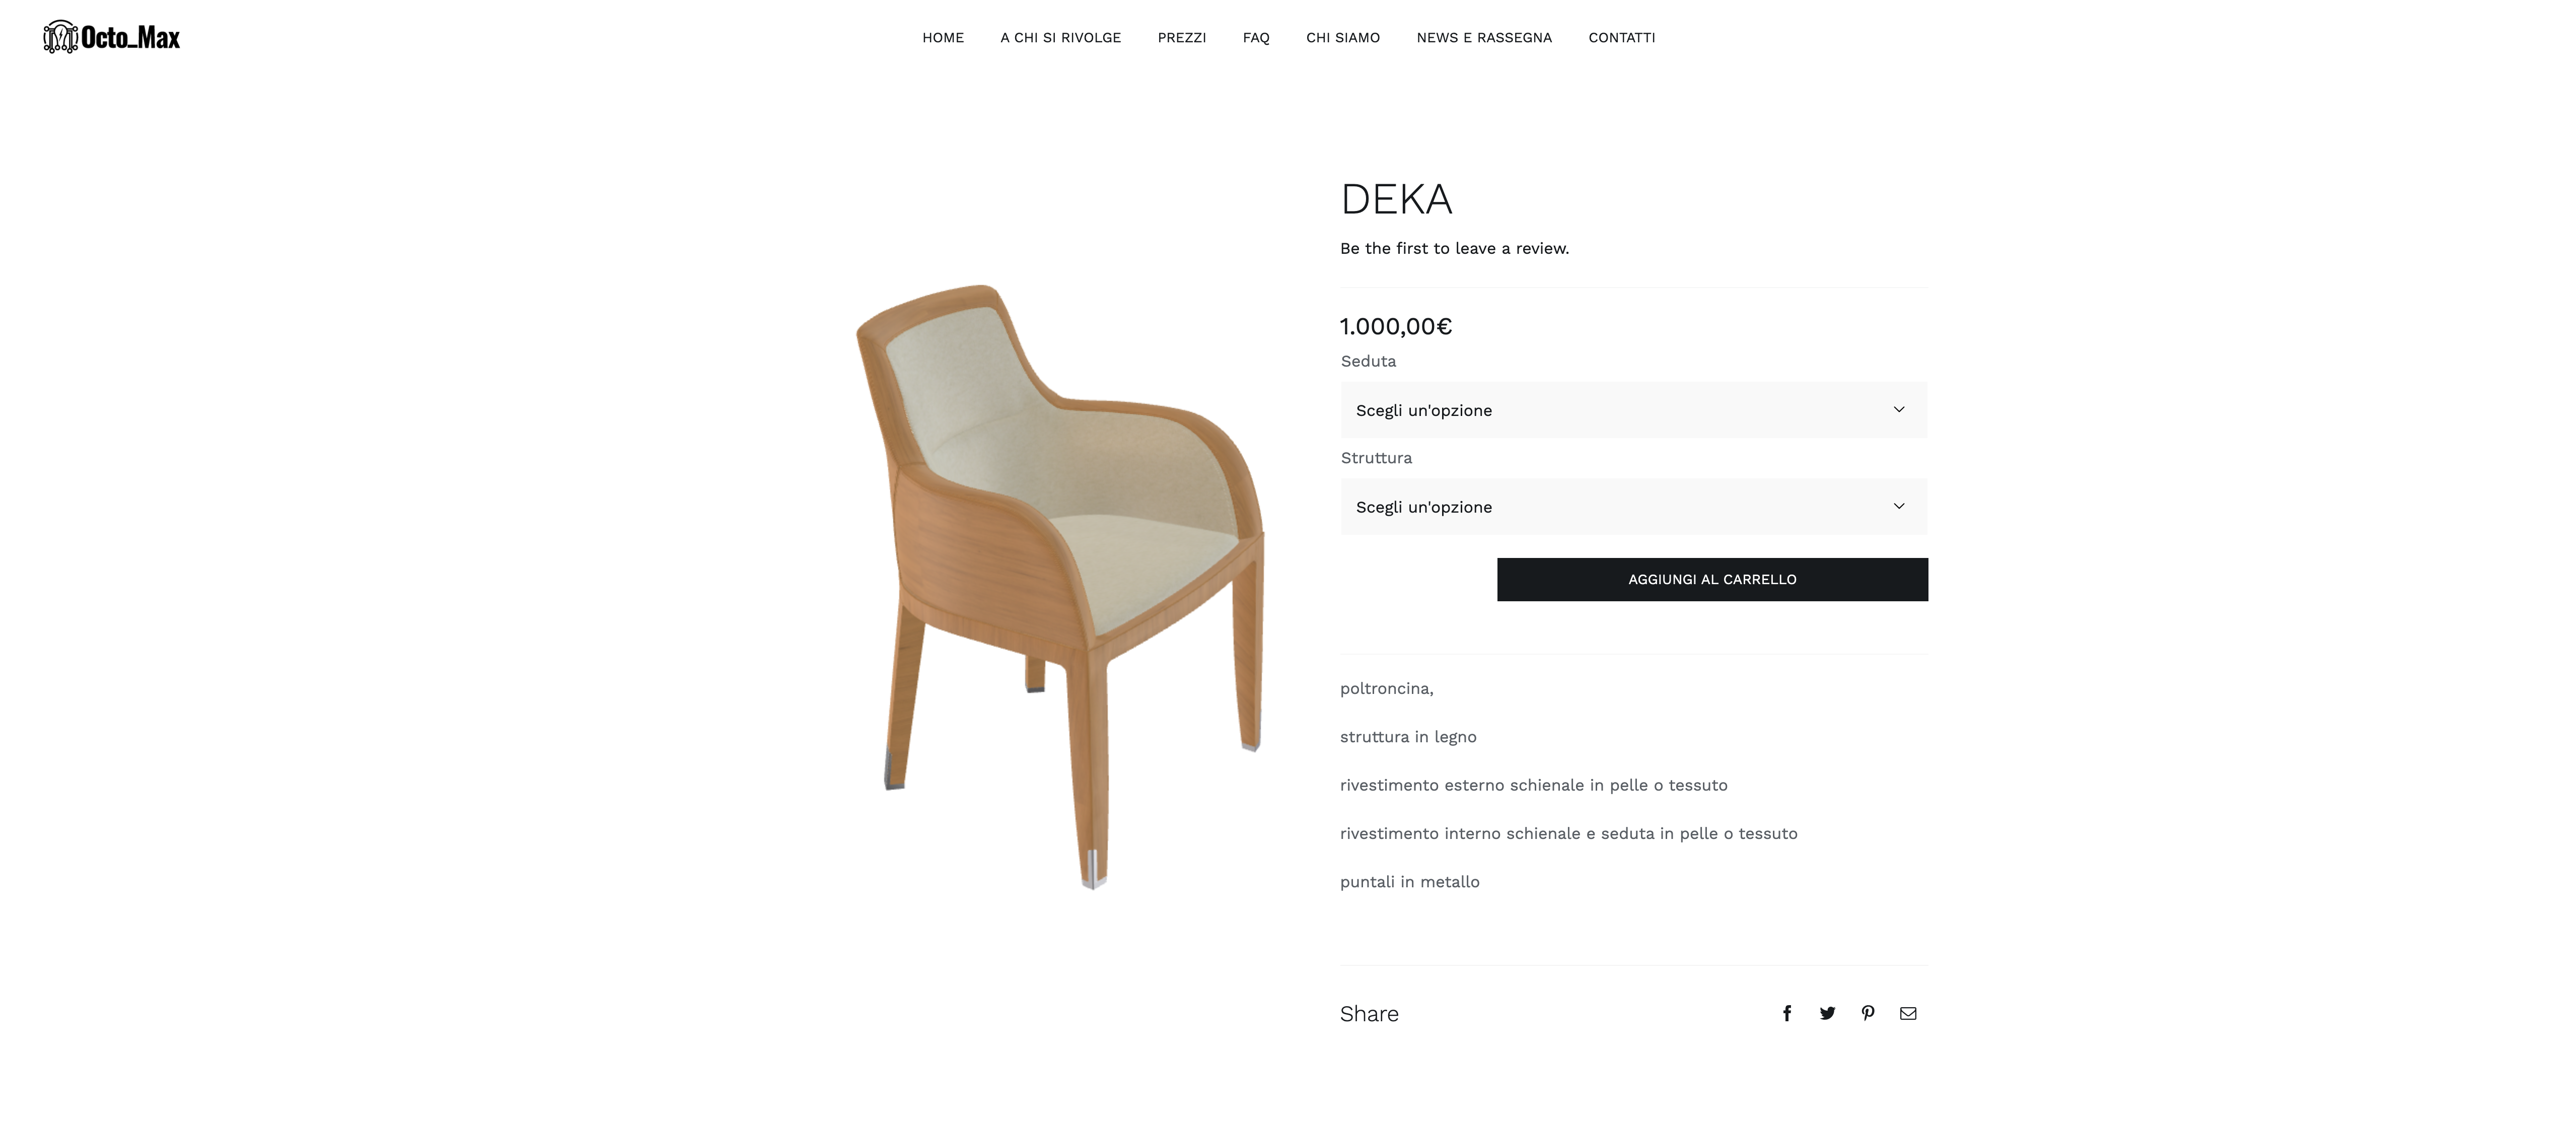Screen dimensions: 2576x1125
Task: Navigate to FAQ page
Action: coord(1256,38)
